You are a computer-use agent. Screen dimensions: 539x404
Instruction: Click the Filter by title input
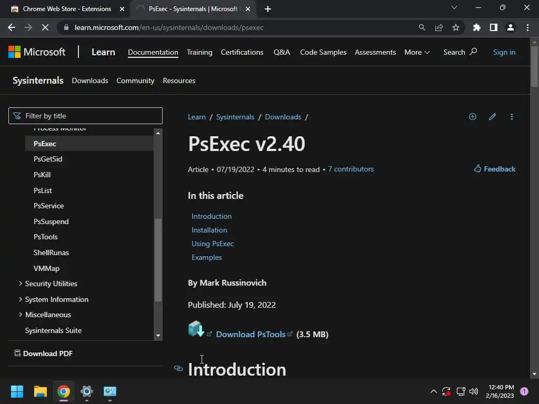click(x=85, y=116)
